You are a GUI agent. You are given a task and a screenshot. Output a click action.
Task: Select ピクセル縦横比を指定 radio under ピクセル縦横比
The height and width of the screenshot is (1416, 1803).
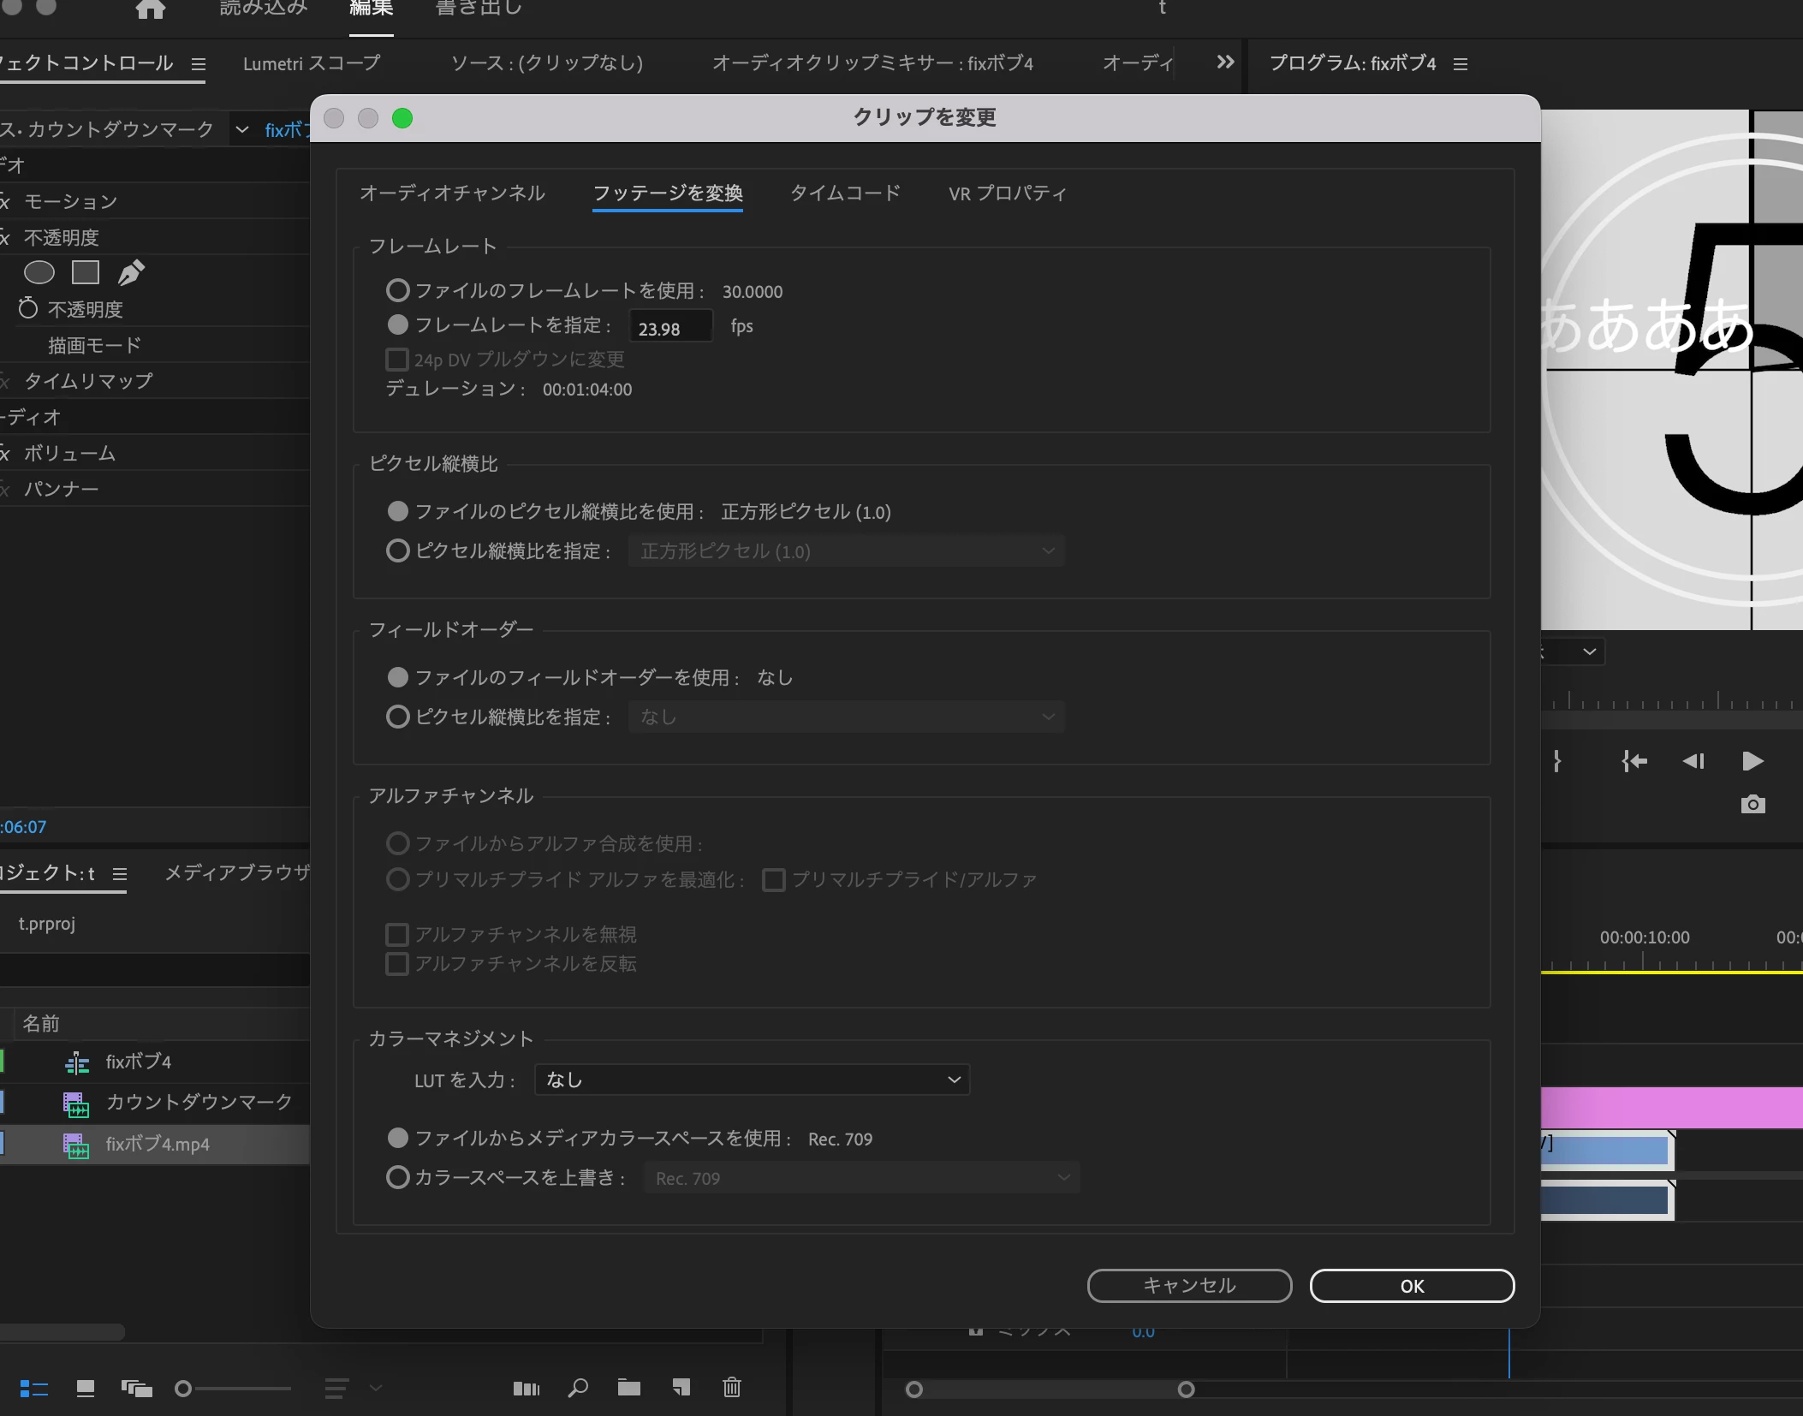pyautogui.click(x=397, y=550)
